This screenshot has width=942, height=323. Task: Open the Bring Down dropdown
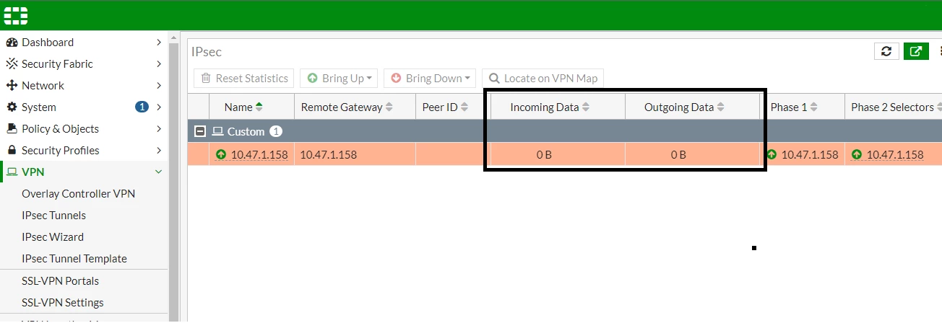tap(430, 79)
